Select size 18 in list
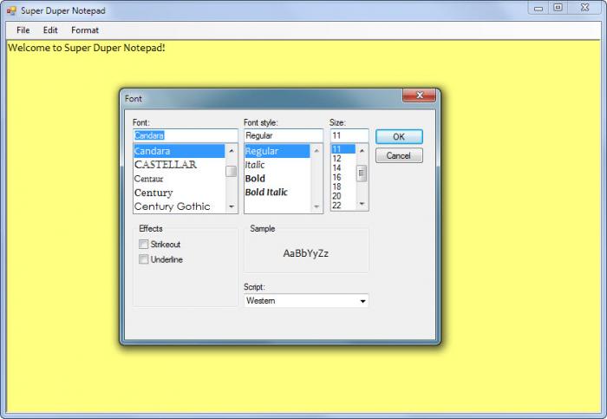Screen dimensions: 607x419 [343, 187]
